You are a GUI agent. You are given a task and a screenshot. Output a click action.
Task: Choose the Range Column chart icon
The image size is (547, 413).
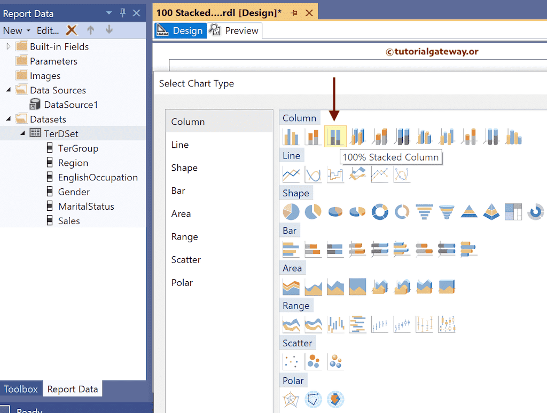335,324
